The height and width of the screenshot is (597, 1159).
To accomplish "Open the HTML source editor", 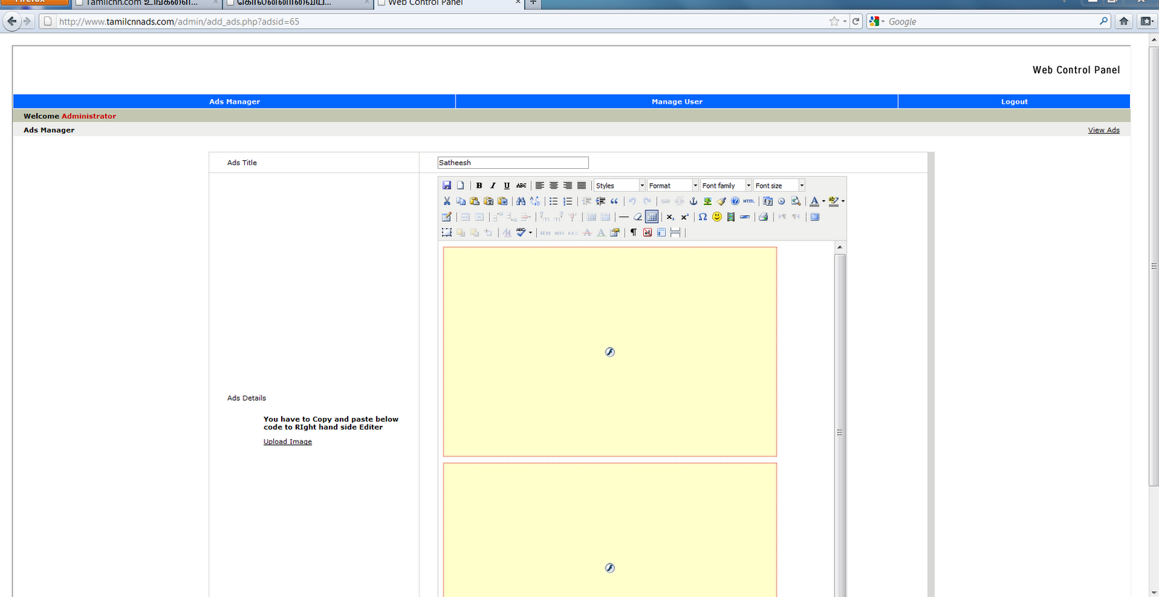I will point(749,201).
